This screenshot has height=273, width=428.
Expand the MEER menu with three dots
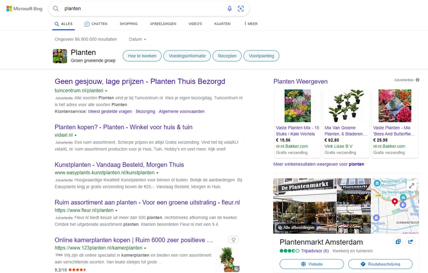250,24
